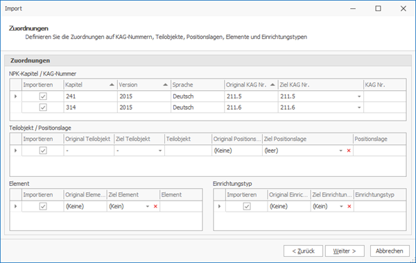Clear Ziel Einrichtungstyp with red X
This screenshot has height=263, width=416.
[349, 206]
